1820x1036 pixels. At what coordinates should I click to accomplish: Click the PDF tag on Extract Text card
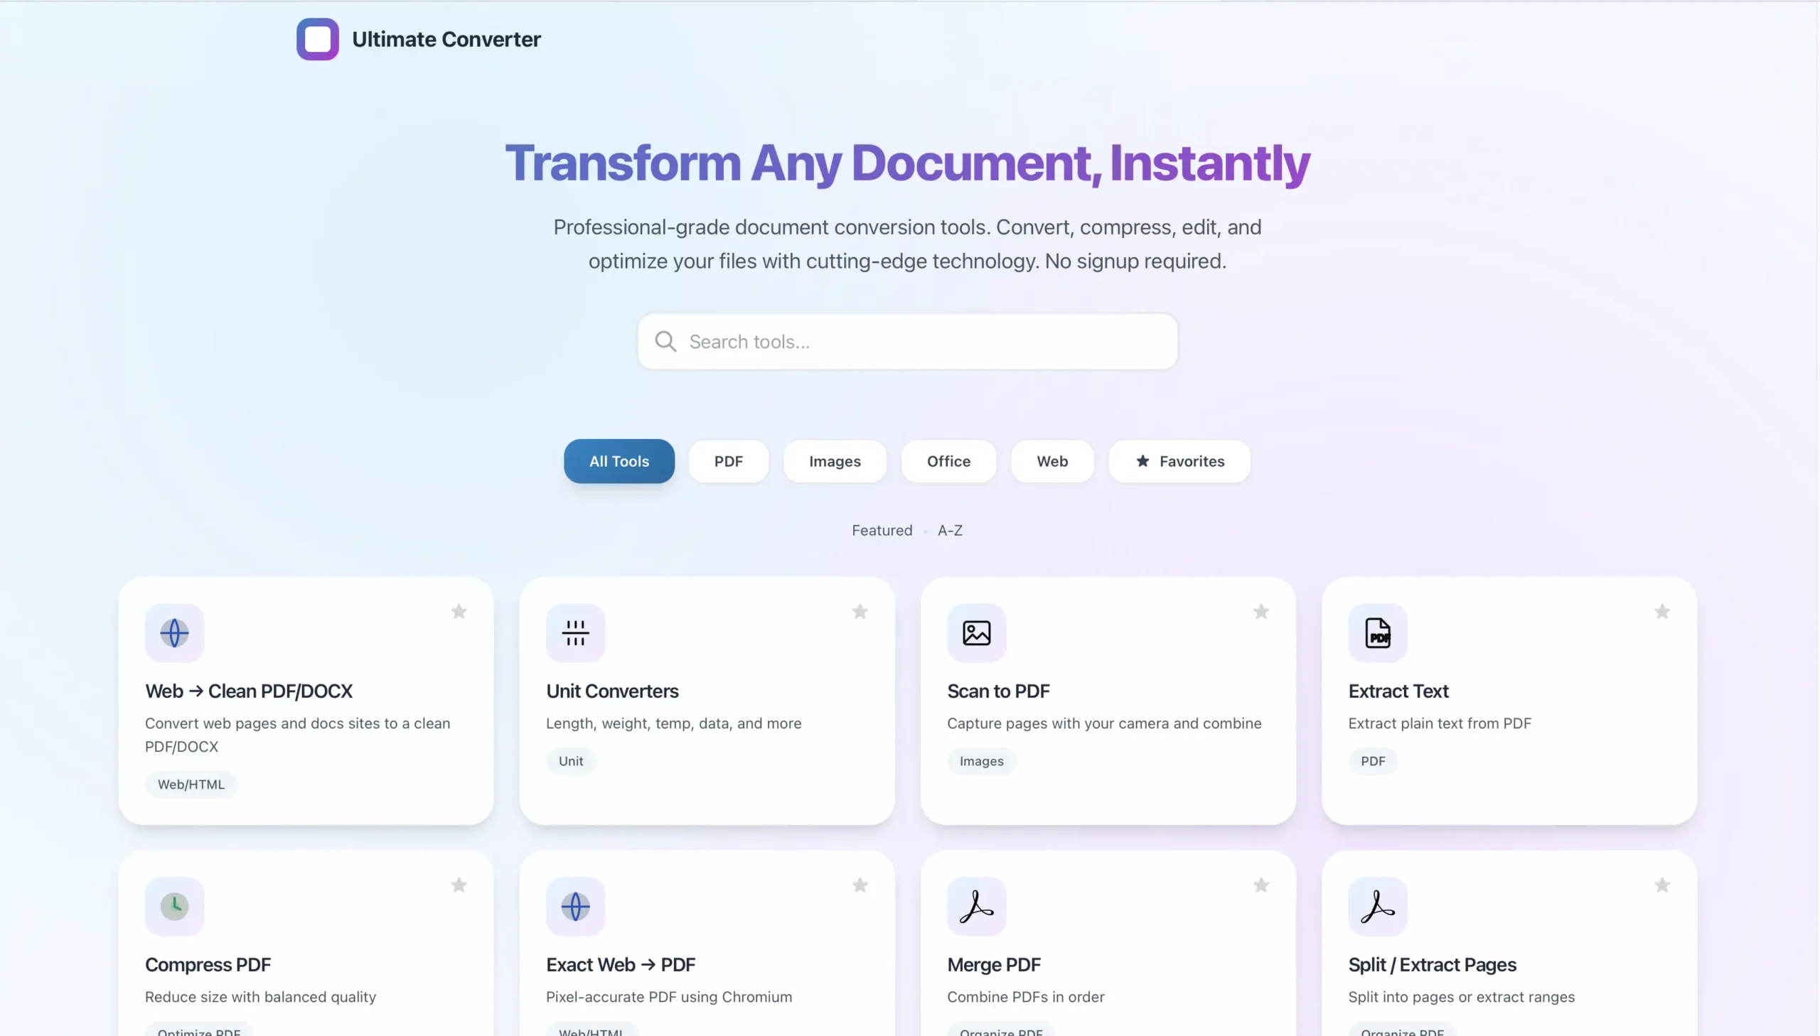coord(1373,760)
